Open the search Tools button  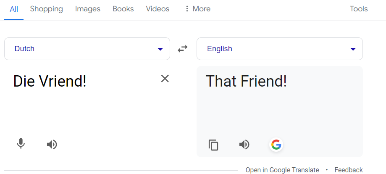(x=359, y=9)
